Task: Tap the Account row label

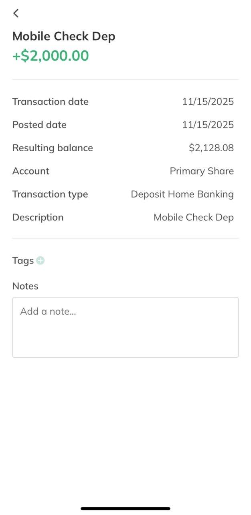Action: tap(31, 171)
